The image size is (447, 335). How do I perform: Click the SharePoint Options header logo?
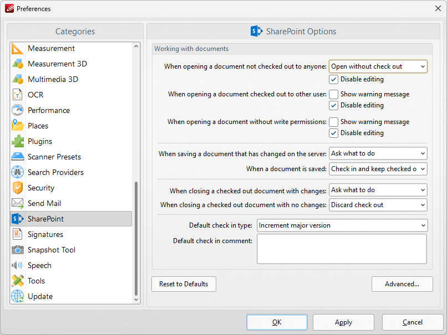(257, 32)
